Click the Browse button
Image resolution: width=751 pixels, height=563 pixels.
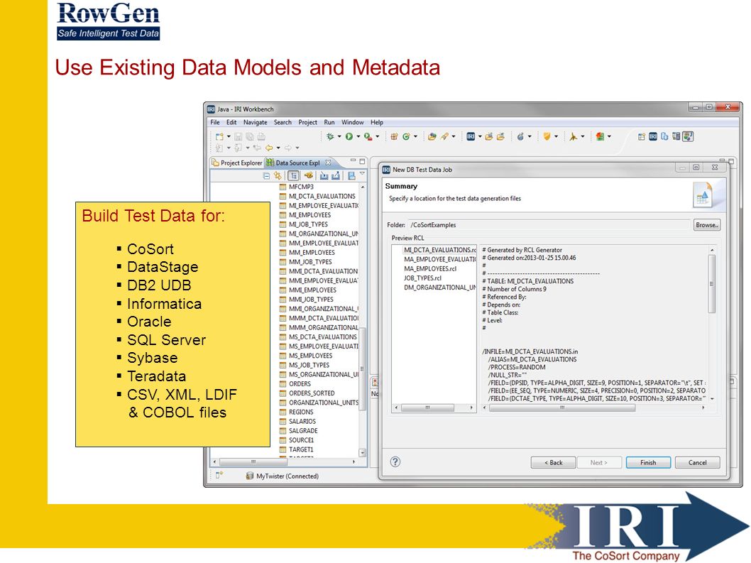707,225
